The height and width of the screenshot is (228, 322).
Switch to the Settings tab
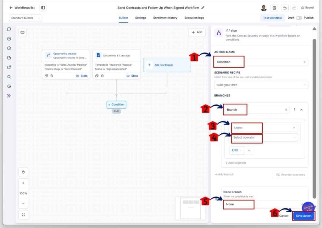(141, 18)
